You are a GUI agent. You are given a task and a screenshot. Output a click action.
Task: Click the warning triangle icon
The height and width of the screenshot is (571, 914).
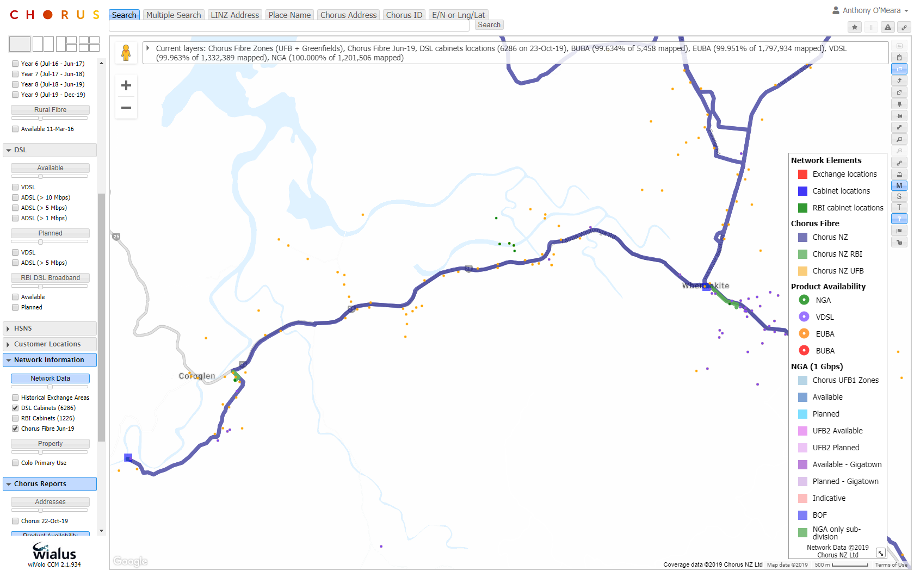[x=888, y=27]
